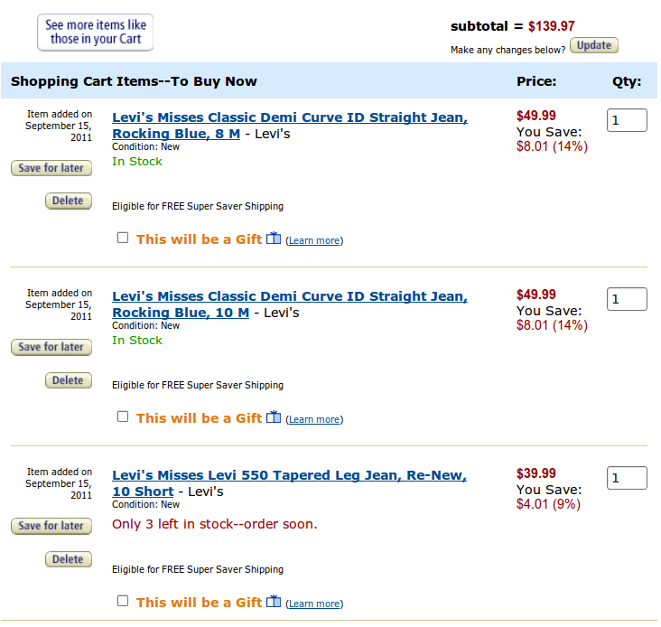Focus quantity box for 550 Tapered Jean

pyautogui.click(x=627, y=478)
